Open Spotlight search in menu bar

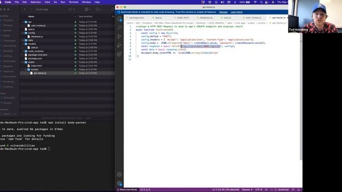(261, 2)
